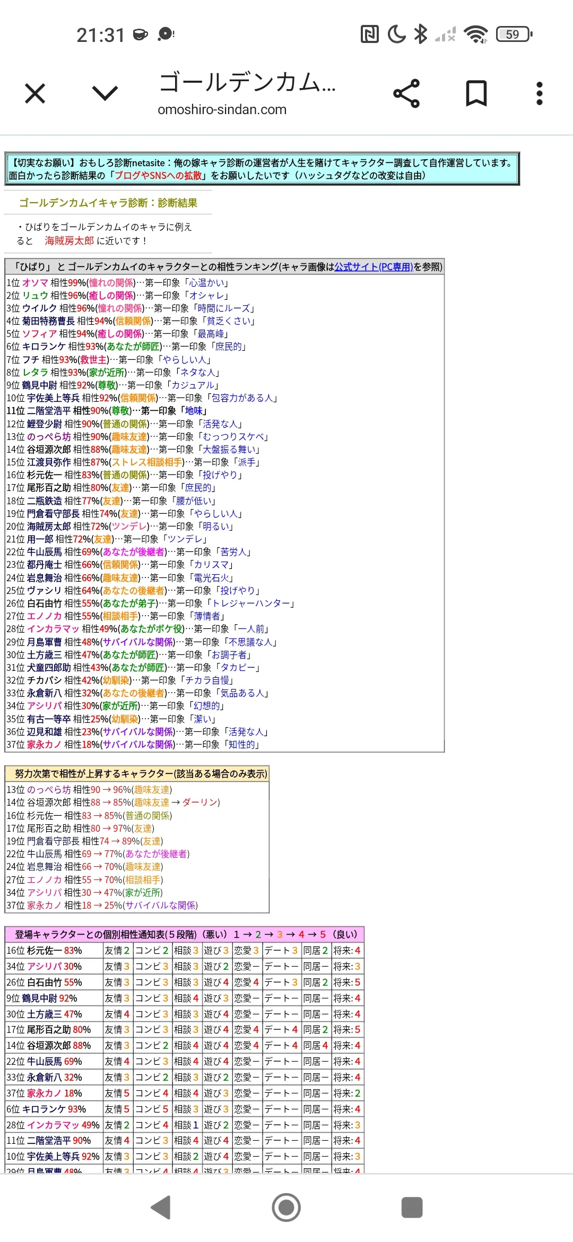Select ranking row 21位 用一郎
This screenshot has height=1242, width=573.
pyautogui.click(x=107, y=539)
